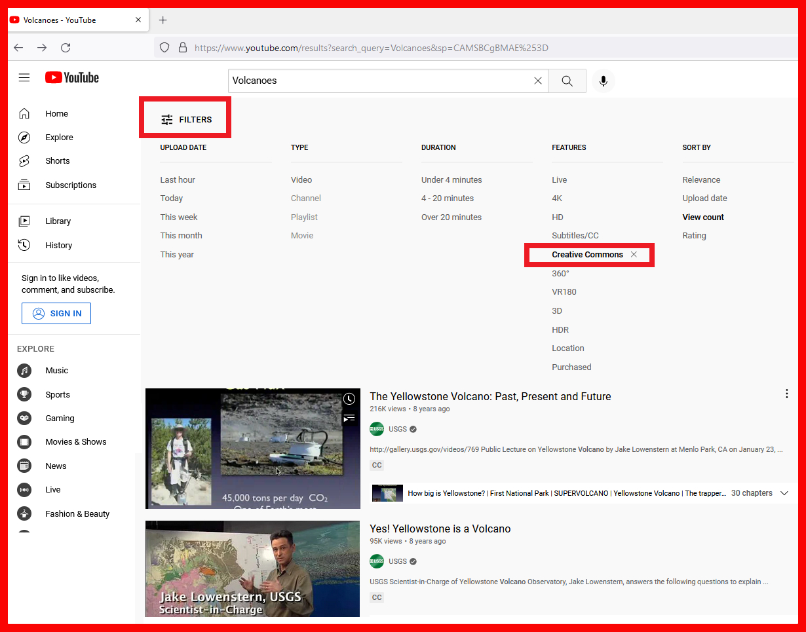This screenshot has width=806, height=632.
Task: Click the YouTube logo
Action: click(x=72, y=78)
